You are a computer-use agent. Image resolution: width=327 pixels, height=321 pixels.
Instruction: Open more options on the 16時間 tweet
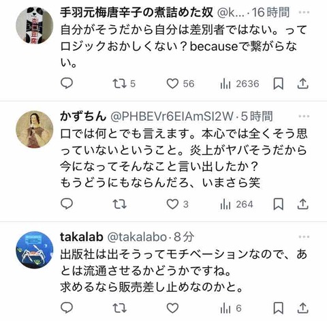coord(304,12)
